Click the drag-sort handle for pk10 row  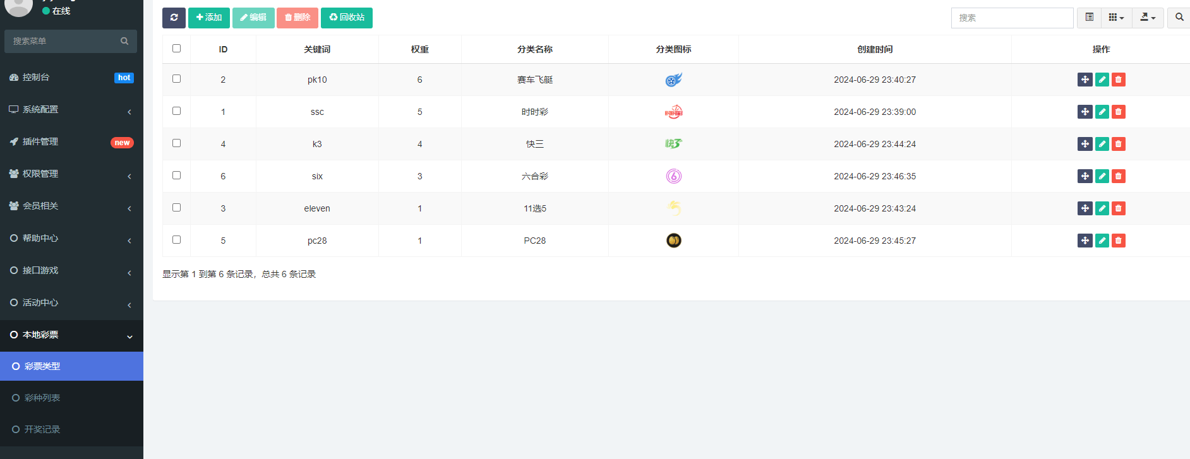[x=1085, y=80]
